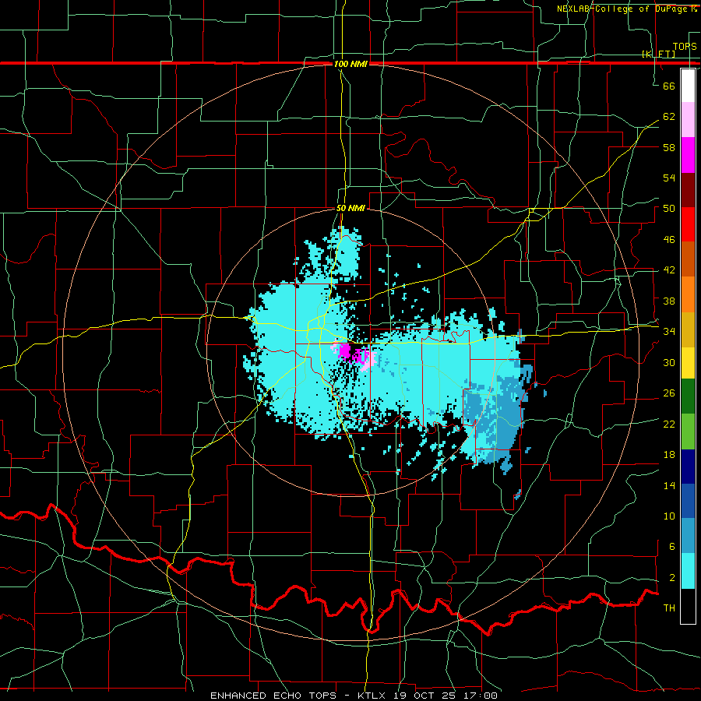Click the royal blue legend swatch
The width and height of the screenshot is (701, 701).
[x=688, y=501]
